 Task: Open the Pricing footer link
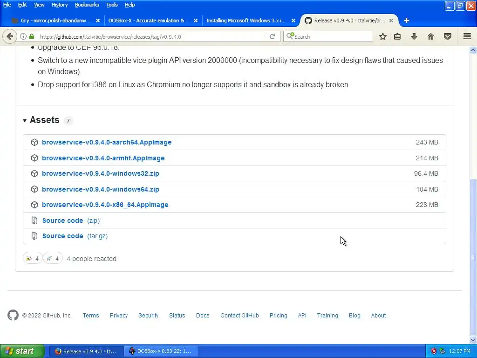[x=279, y=316]
